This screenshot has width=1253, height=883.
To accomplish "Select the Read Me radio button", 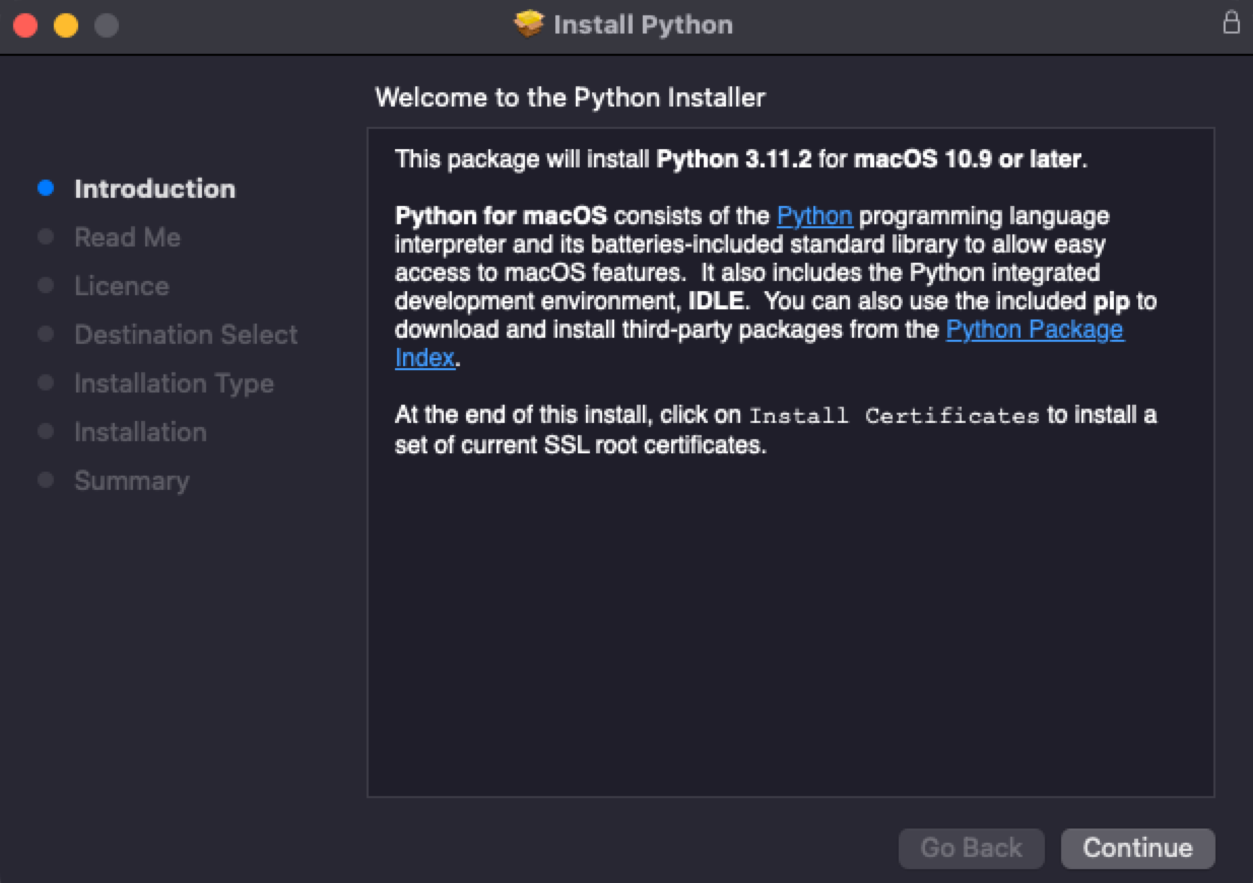I will [50, 236].
